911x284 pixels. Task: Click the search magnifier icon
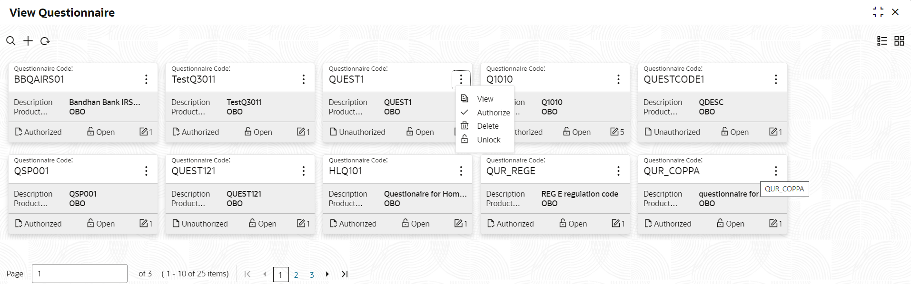[10, 41]
